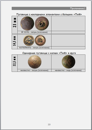Click the 23 мм size label cell
This screenshot has height=130, width=92.
[15, 25]
